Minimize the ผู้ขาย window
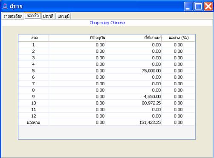 (188, 6)
